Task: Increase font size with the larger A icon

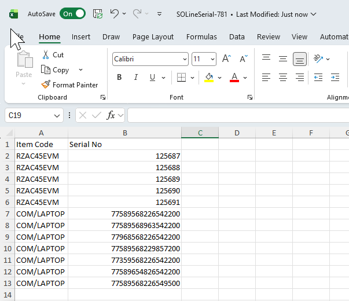Action: pos(226,59)
